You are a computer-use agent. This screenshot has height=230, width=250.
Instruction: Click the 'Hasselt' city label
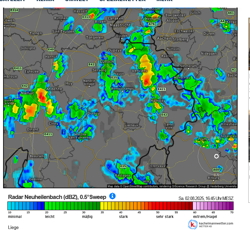[81, 11]
